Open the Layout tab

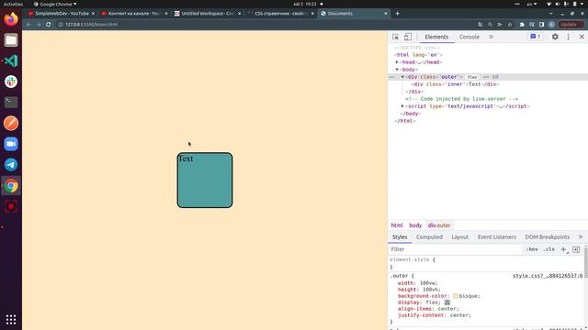460,236
